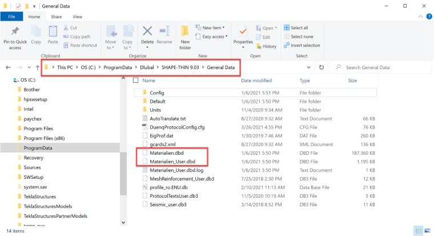Click Pin to Quick access icon
This screenshot has width=434, height=236.
(x=15, y=31)
